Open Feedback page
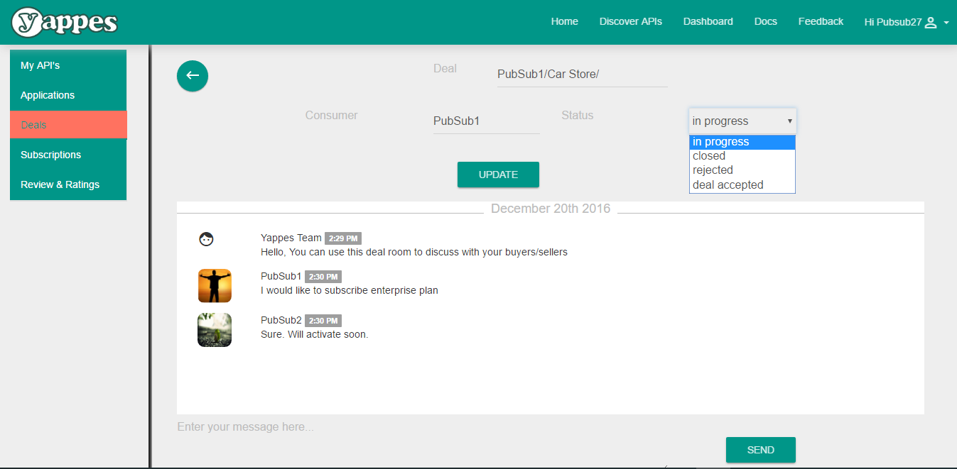 [x=821, y=21]
